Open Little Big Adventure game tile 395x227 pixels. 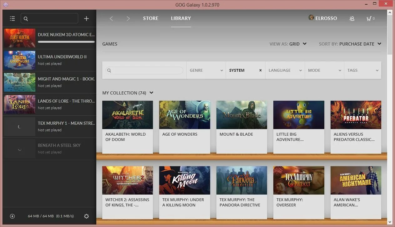299,127
